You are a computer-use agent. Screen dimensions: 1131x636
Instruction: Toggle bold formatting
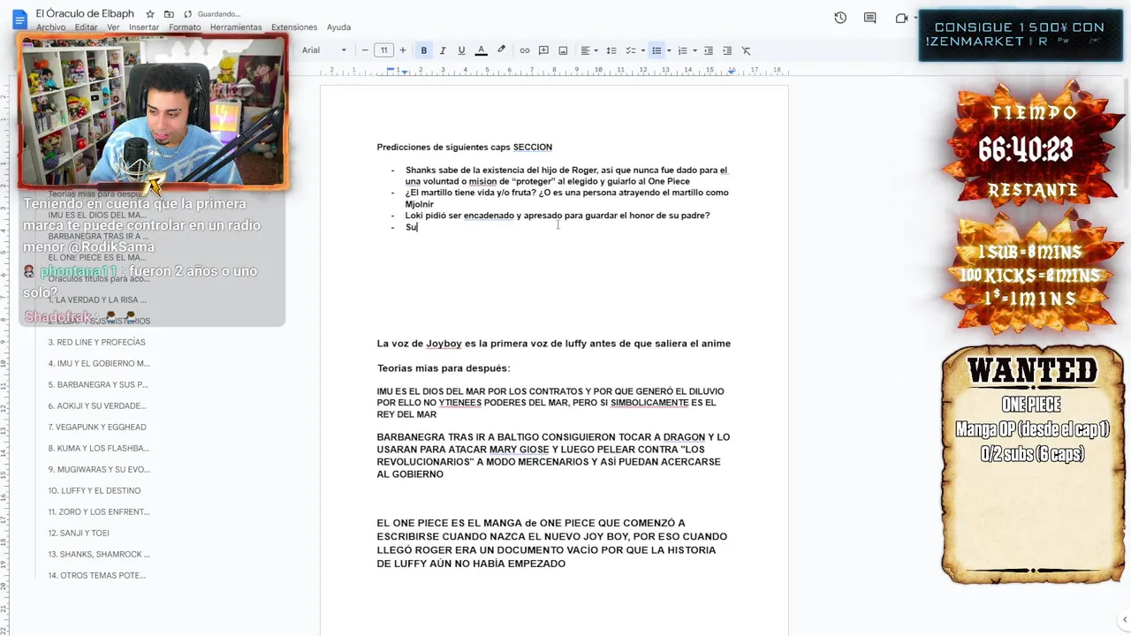click(x=424, y=50)
